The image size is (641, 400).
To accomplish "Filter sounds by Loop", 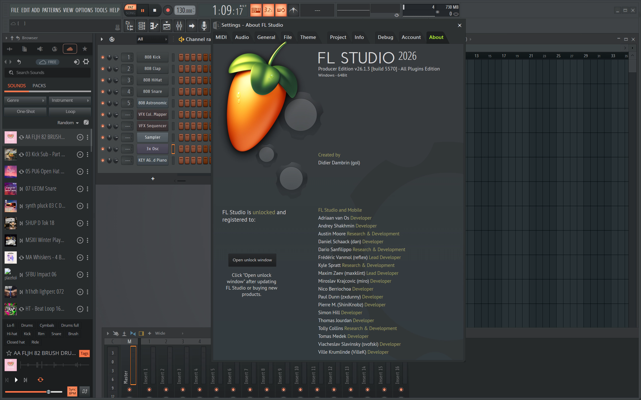I will 70,112.
